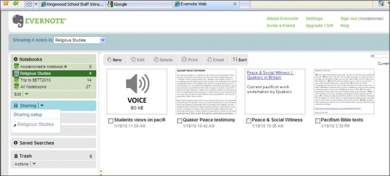This screenshot has height=176, width=390.
Task: Open Peace & Social Witness Quakers link
Action: 270,75
